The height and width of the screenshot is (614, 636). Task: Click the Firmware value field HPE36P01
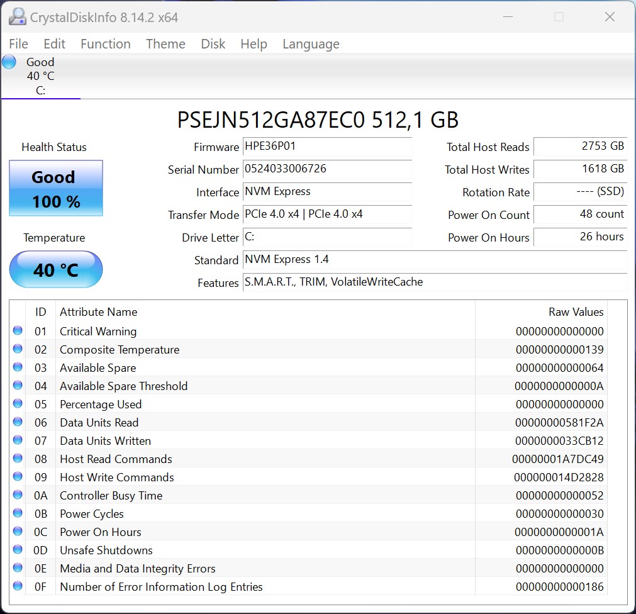coord(327,147)
